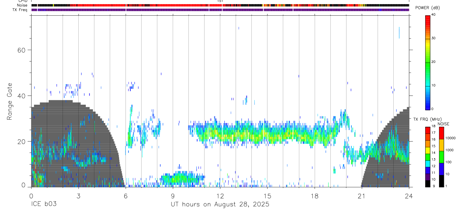This screenshot has height=212, width=460.
Task: Click the 9 tick on UT hours axis
Action: (x=173, y=196)
